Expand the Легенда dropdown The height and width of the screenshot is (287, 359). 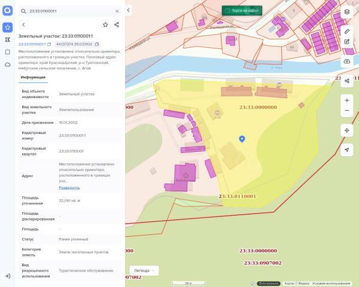click(x=144, y=270)
